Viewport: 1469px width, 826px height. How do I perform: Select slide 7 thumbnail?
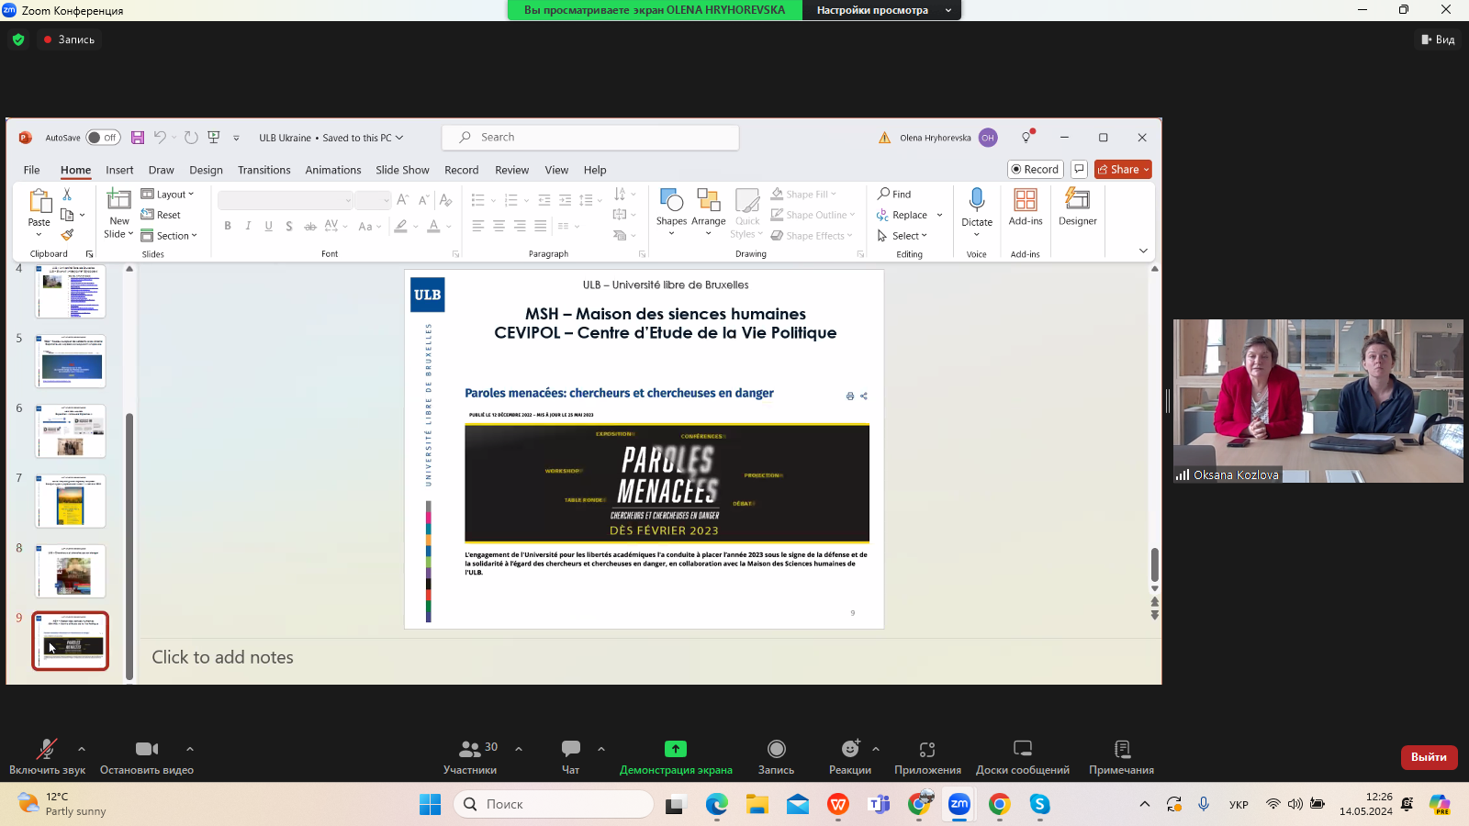click(71, 501)
